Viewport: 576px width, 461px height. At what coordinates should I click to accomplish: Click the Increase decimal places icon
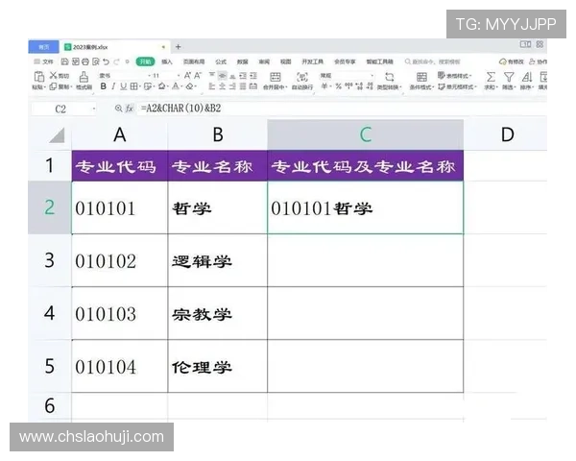click(359, 86)
